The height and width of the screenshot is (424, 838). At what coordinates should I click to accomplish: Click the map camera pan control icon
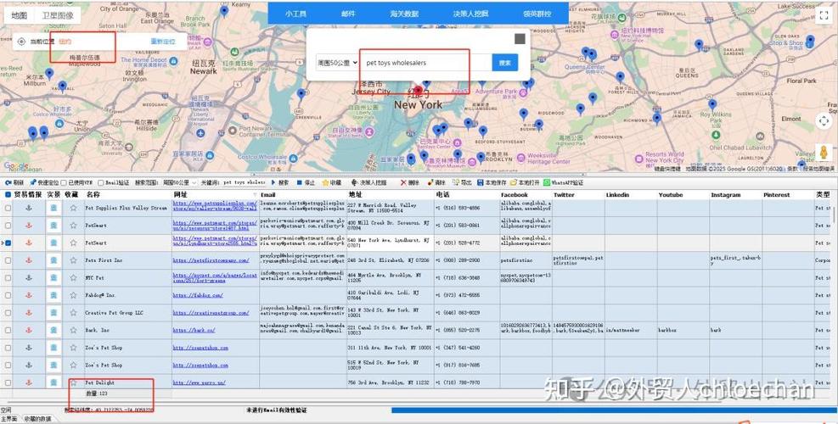tap(824, 121)
